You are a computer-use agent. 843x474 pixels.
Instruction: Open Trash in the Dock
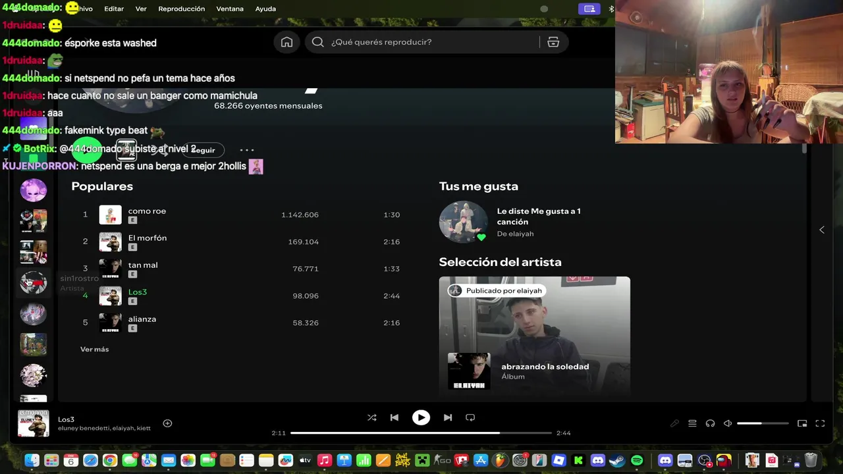[811, 460]
